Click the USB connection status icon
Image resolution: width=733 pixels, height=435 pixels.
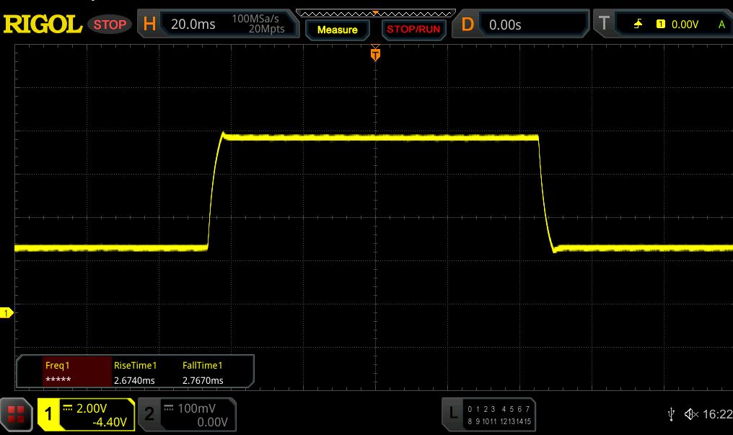point(671,414)
